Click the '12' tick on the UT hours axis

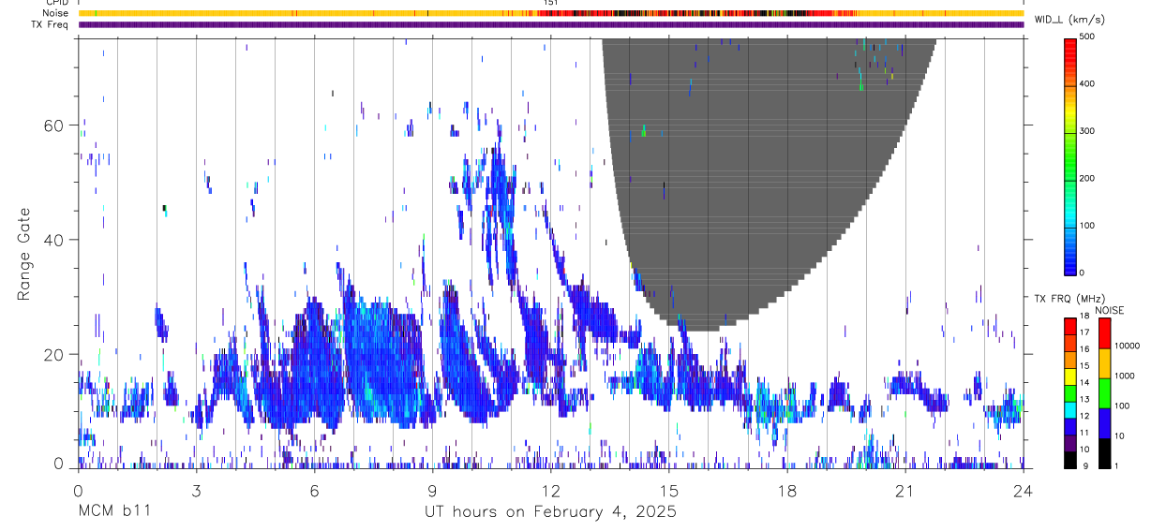[x=550, y=491]
